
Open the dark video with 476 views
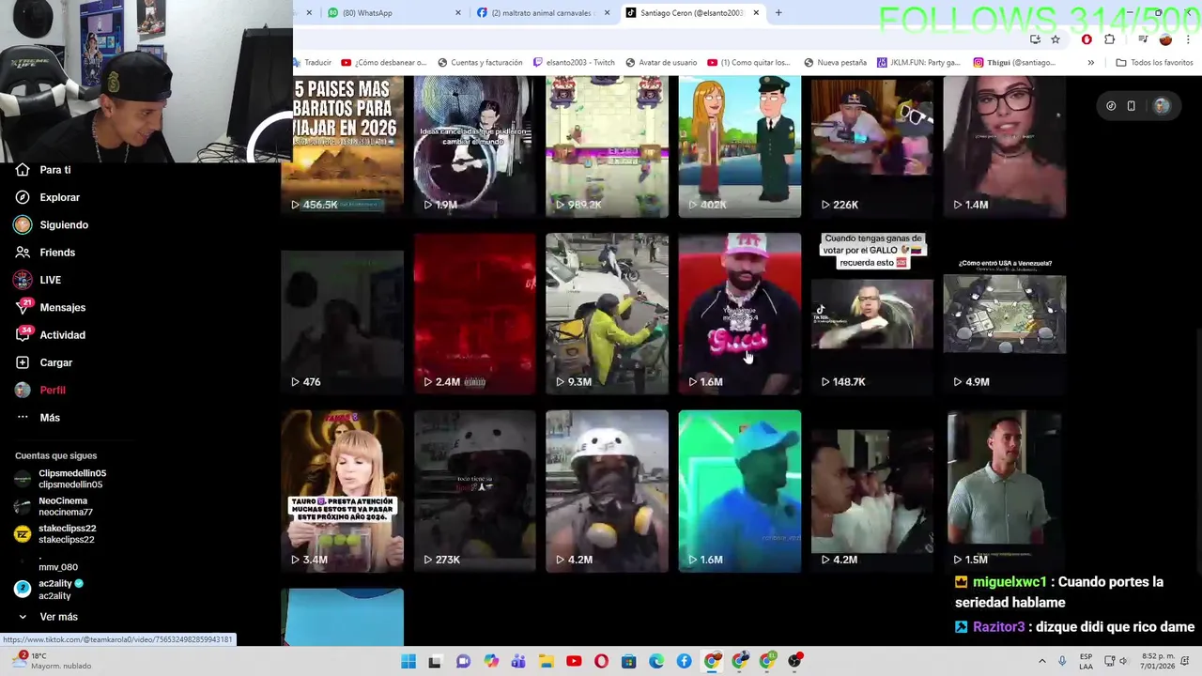click(342, 314)
